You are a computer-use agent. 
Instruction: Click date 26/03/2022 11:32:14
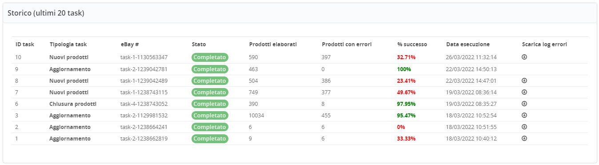471,57
